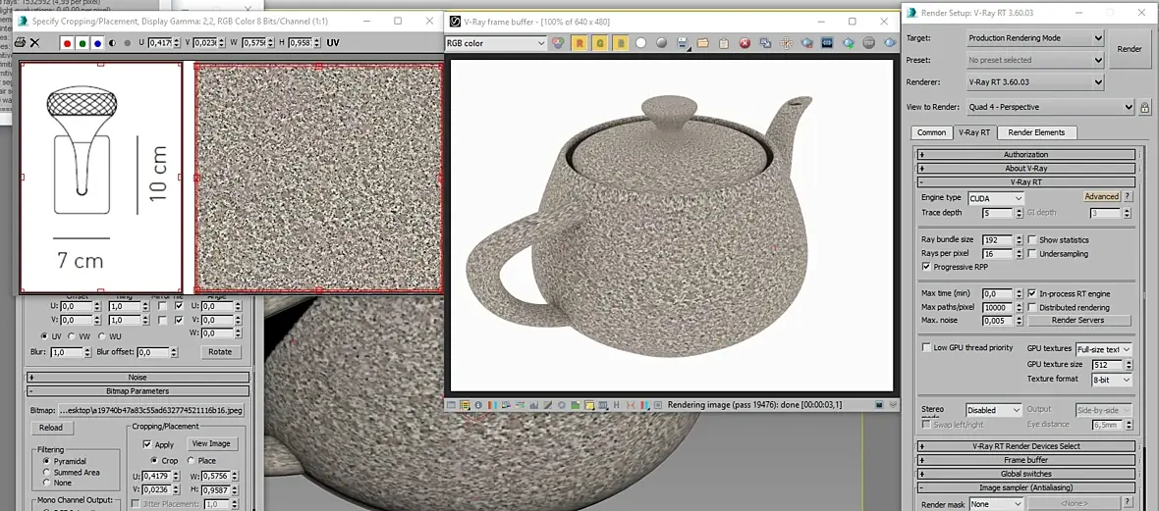Uncheck the Progressive RPP checkbox

[x=926, y=267]
